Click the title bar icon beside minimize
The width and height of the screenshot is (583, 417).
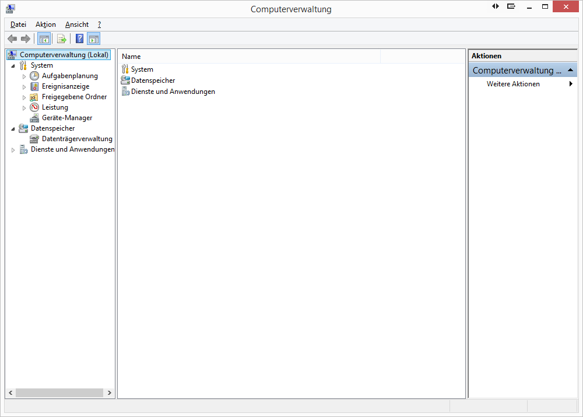coord(511,6)
